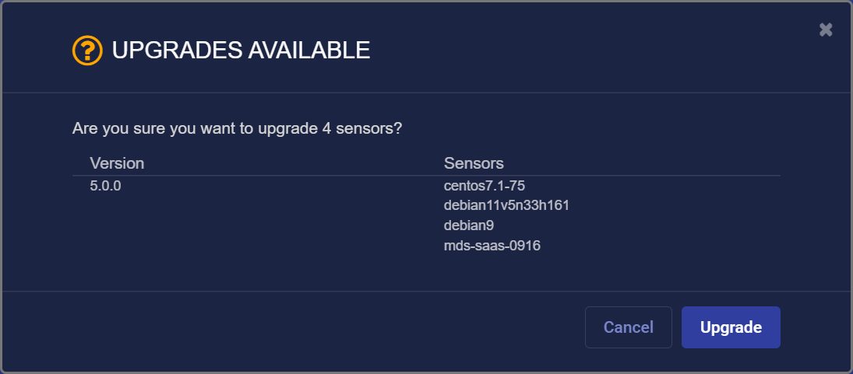The width and height of the screenshot is (853, 374).
Task: Click the Version column header
Action: click(117, 163)
